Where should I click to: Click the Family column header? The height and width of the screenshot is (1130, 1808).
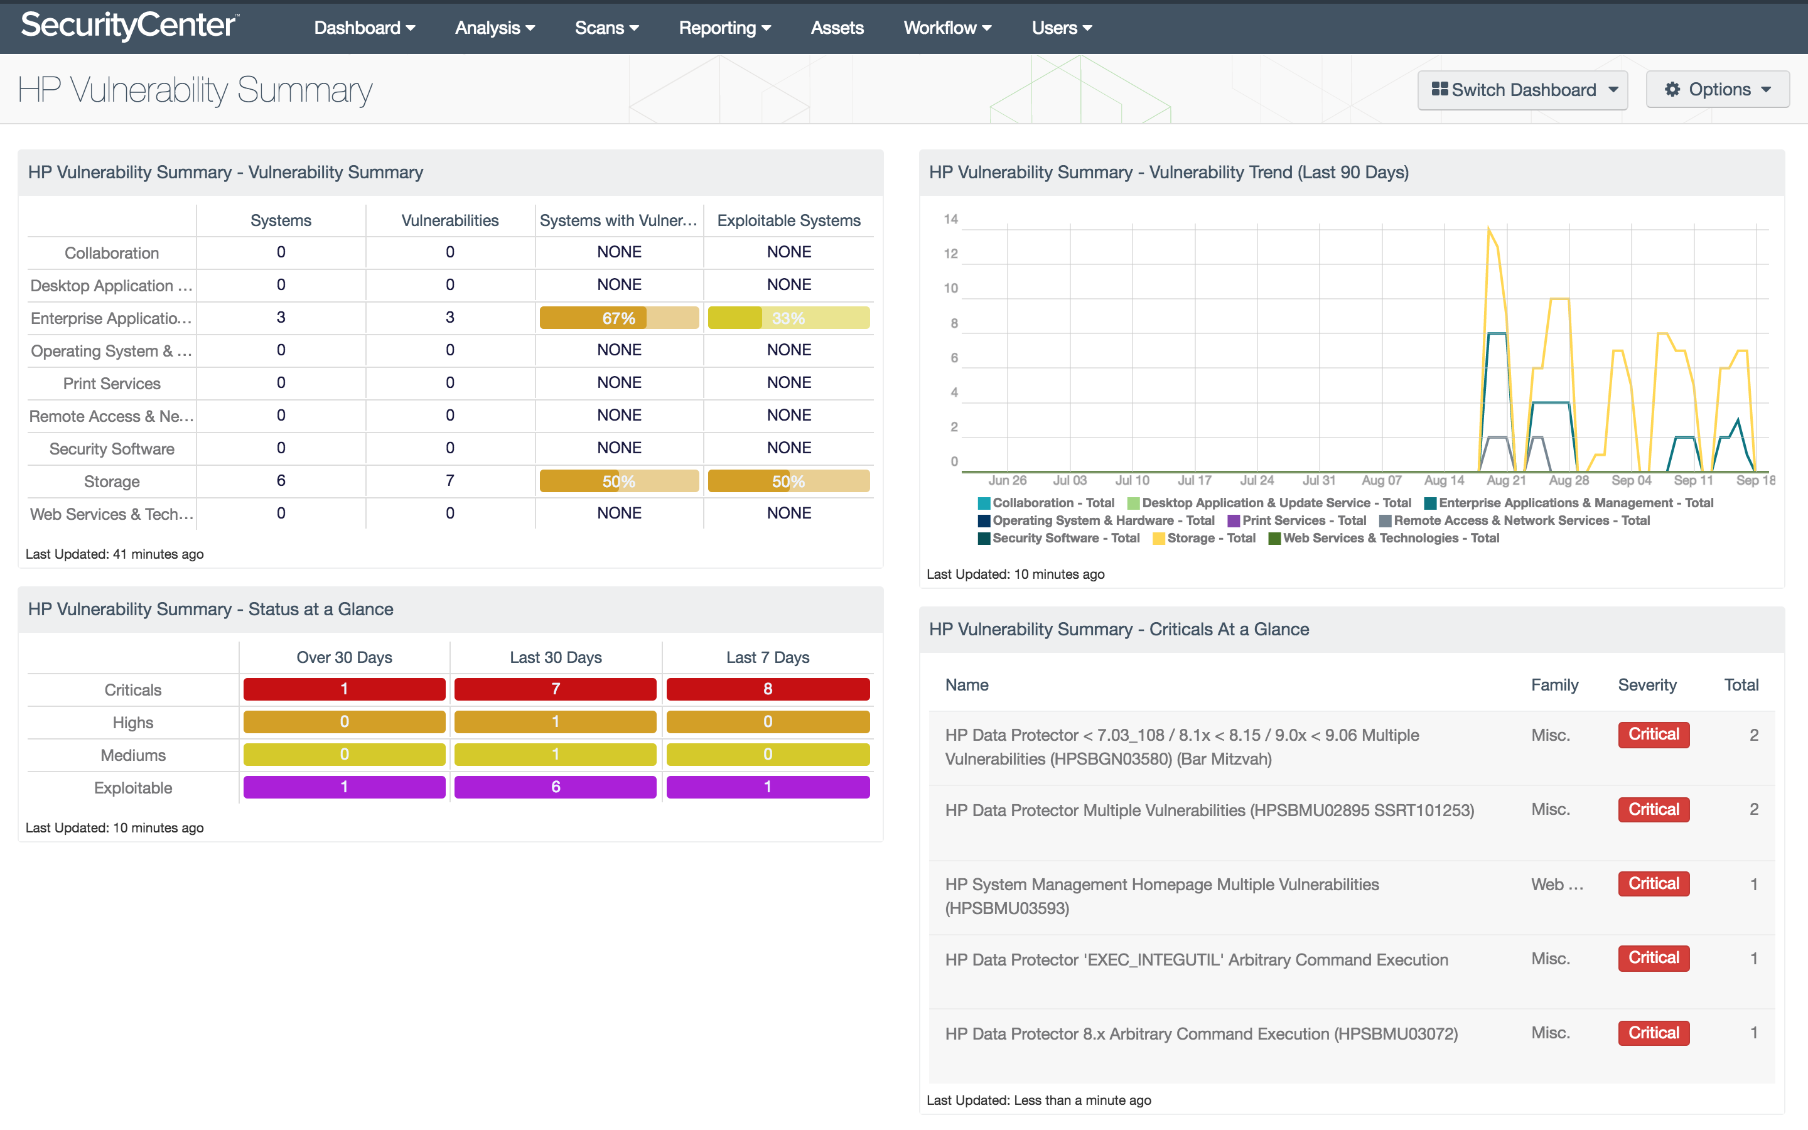(1555, 686)
